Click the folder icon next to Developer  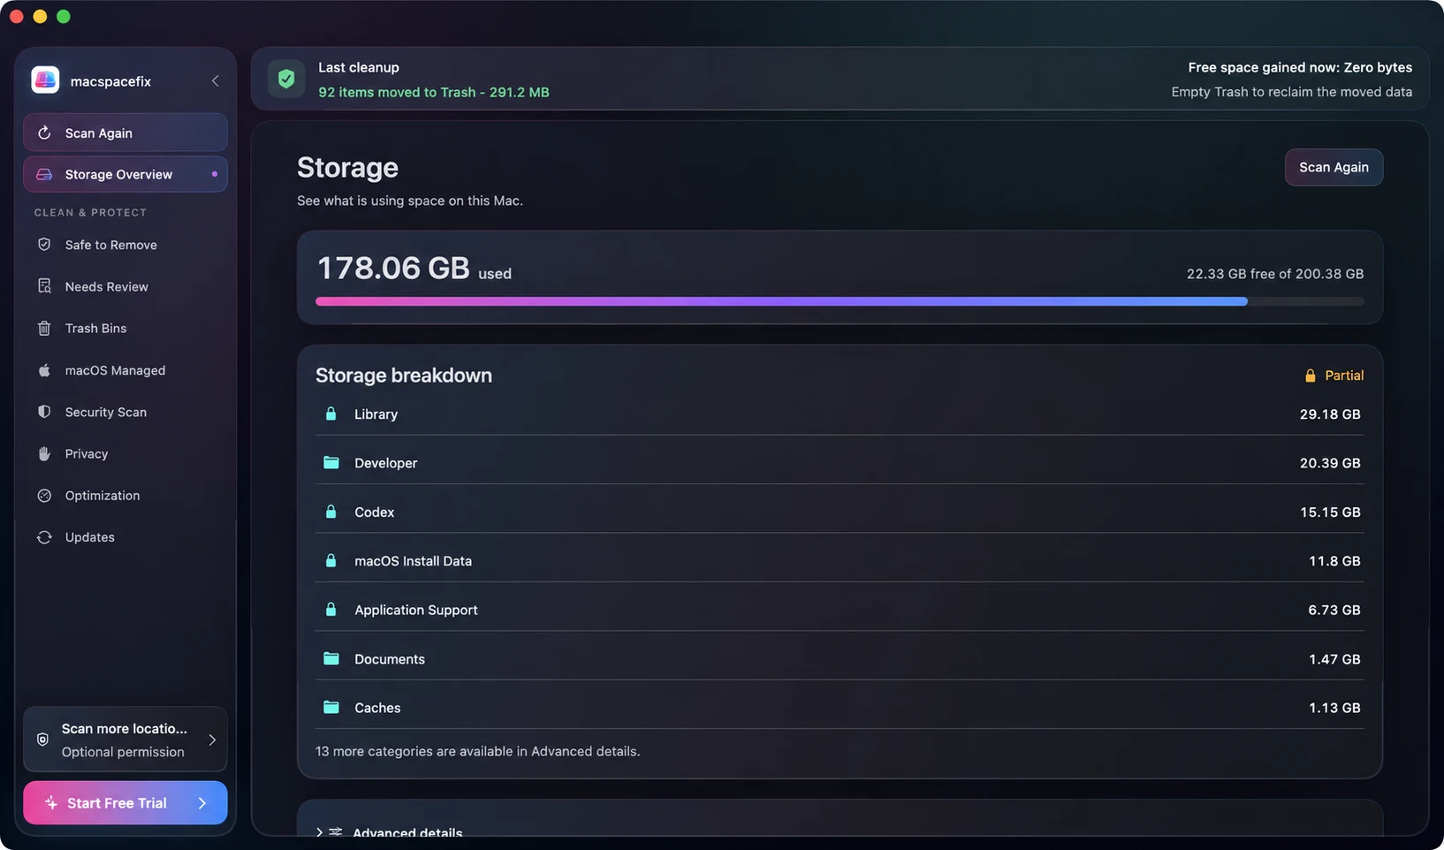(x=331, y=462)
